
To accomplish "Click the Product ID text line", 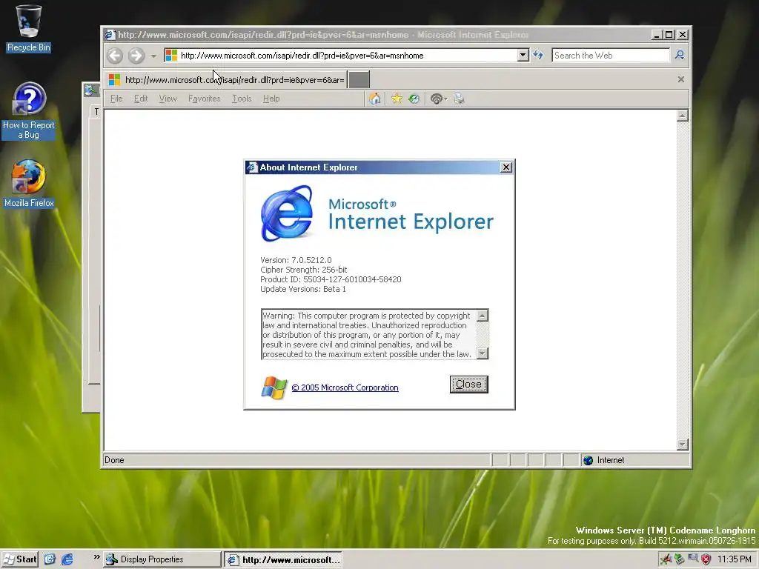I will point(331,279).
